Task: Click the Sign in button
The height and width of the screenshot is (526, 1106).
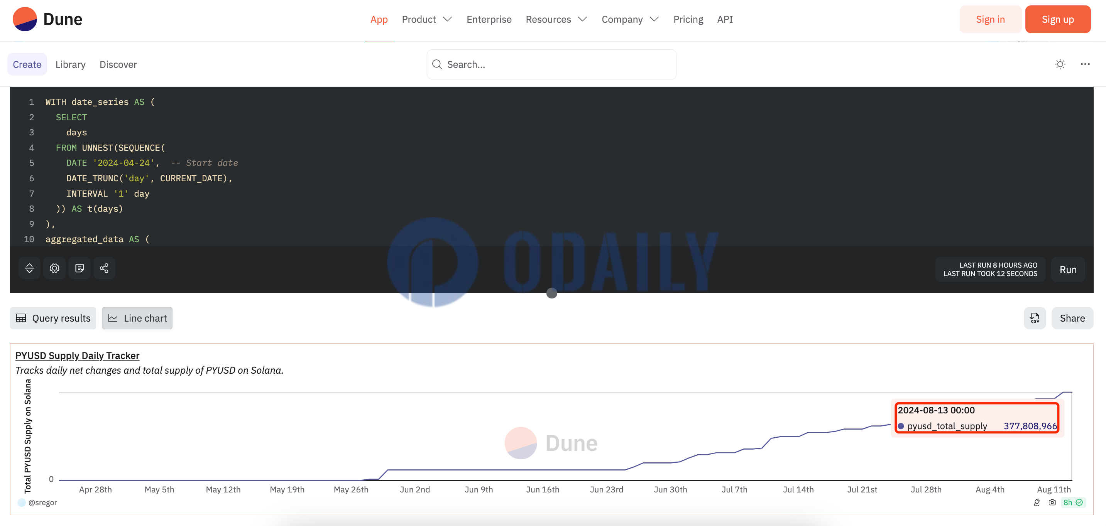Action: [x=990, y=19]
